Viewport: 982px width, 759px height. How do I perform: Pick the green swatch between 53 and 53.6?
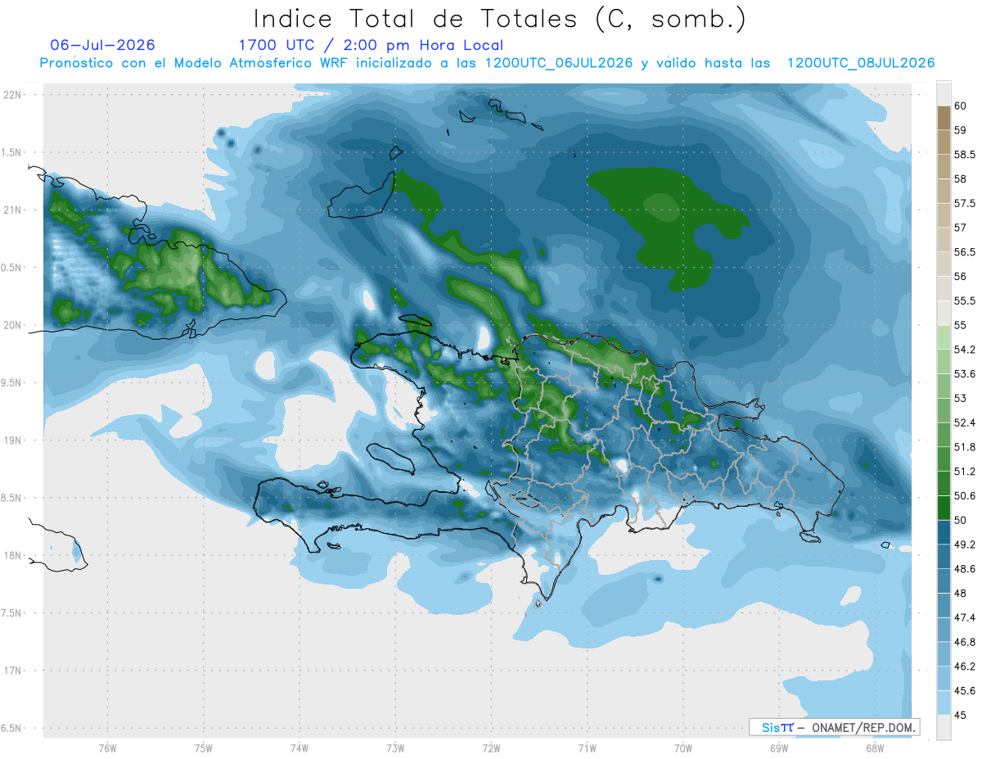(x=944, y=386)
